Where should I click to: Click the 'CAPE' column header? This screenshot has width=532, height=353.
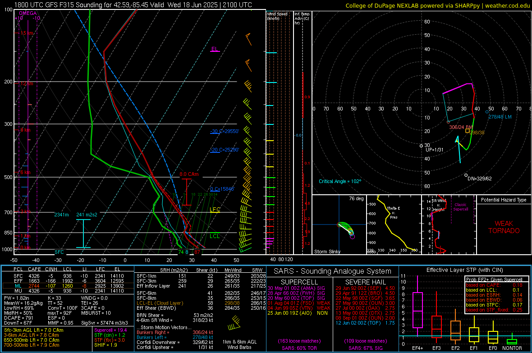(34, 269)
